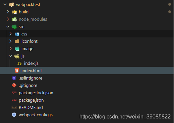Click the webpack icon beside webpack.config.js
Screen dimensions: 174x123
(x=14, y=115)
